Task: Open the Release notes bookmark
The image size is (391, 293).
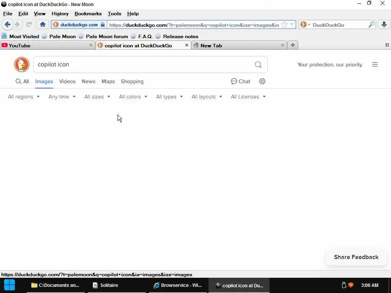Action: (x=177, y=36)
